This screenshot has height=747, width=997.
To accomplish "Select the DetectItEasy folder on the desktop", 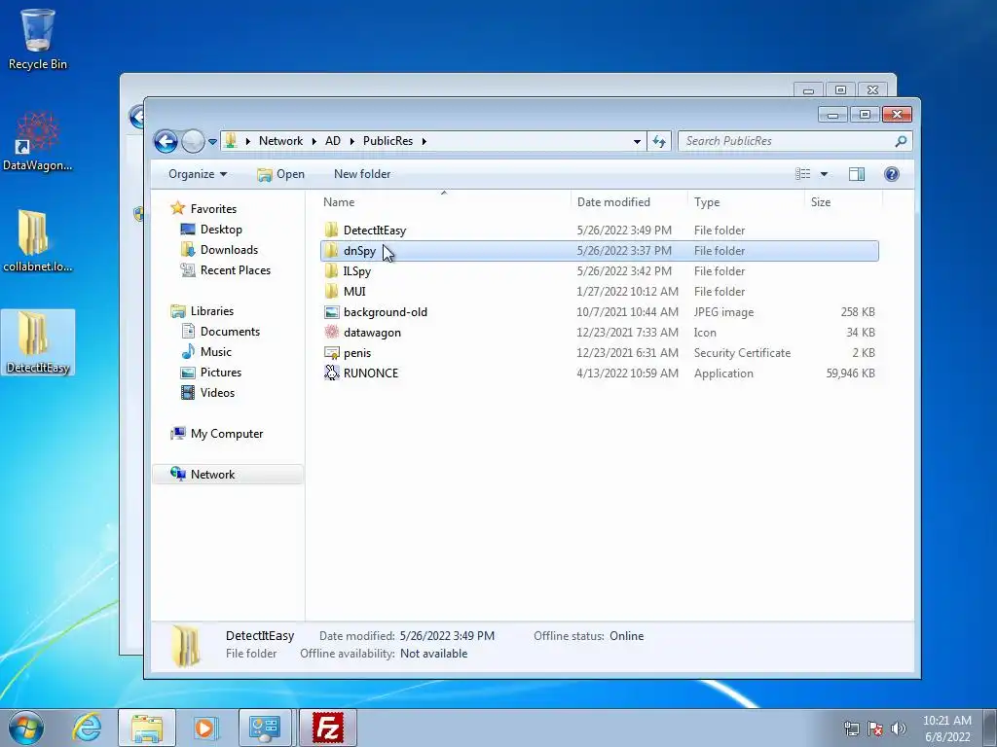I will click(x=38, y=342).
